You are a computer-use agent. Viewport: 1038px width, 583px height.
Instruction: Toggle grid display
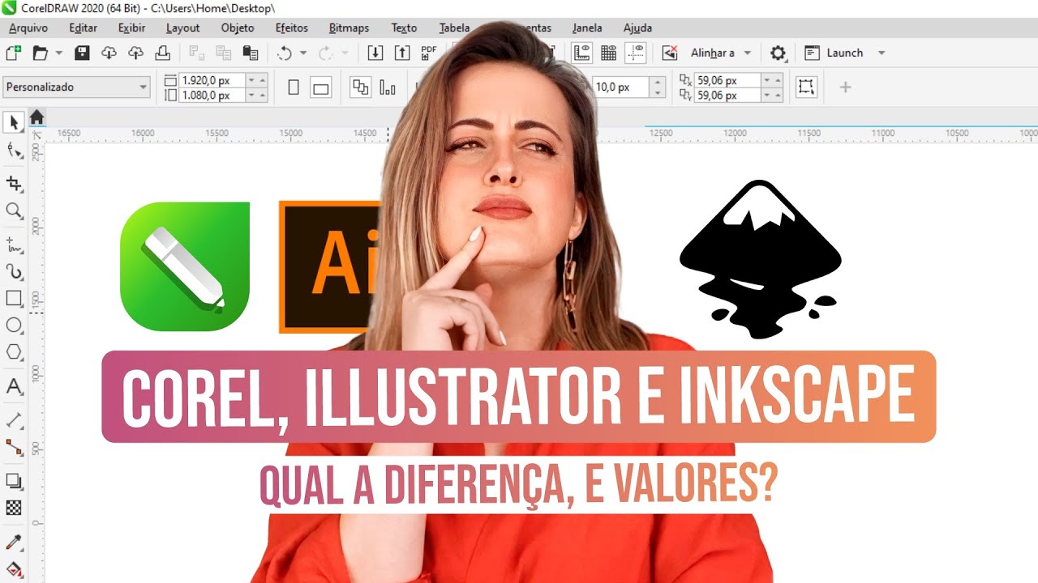click(x=608, y=53)
